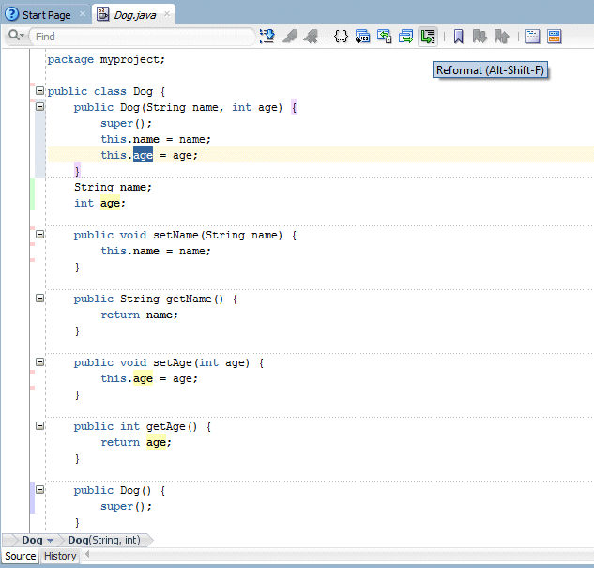Image resolution: width=594 pixels, height=568 pixels.
Task: Click the toolbar icon showing windows with numbers
Action: pos(362,37)
